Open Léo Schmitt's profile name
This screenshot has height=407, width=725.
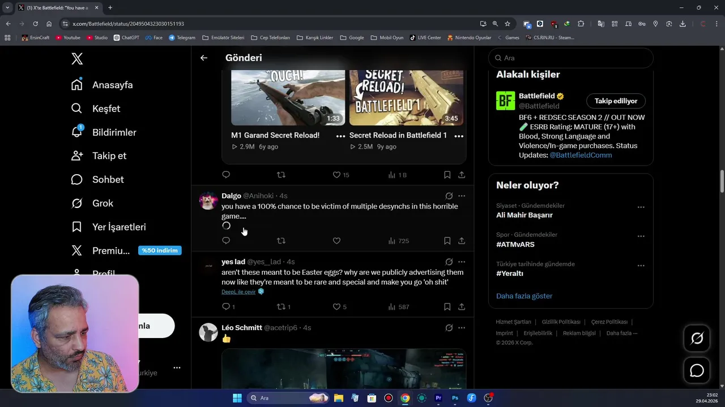[242, 328]
